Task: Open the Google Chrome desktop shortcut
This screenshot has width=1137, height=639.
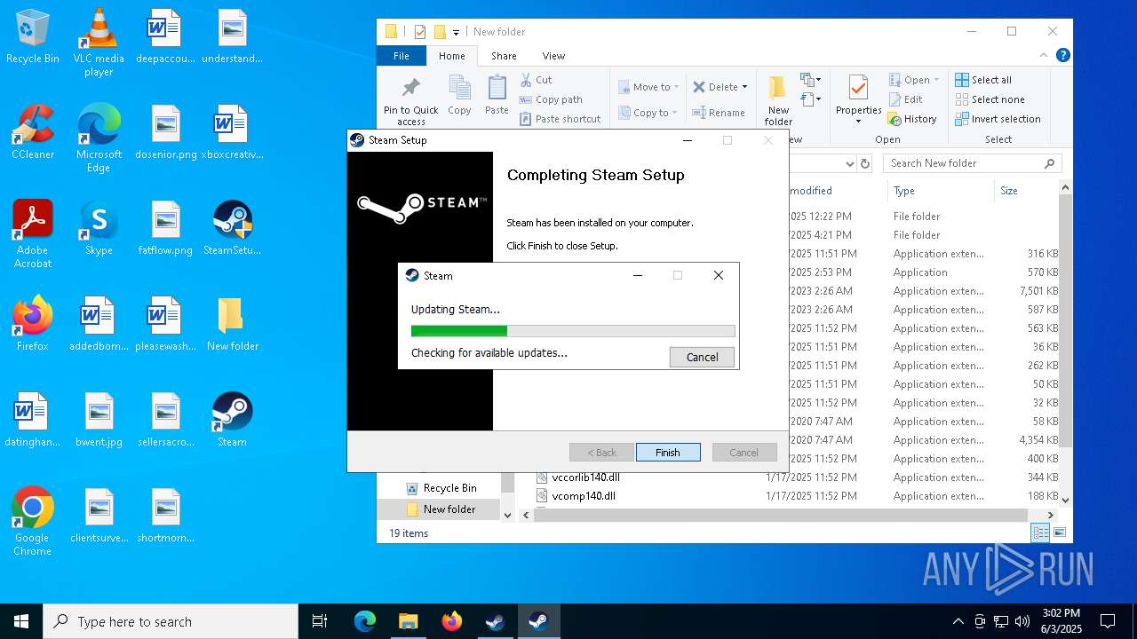Action: tap(33, 521)
